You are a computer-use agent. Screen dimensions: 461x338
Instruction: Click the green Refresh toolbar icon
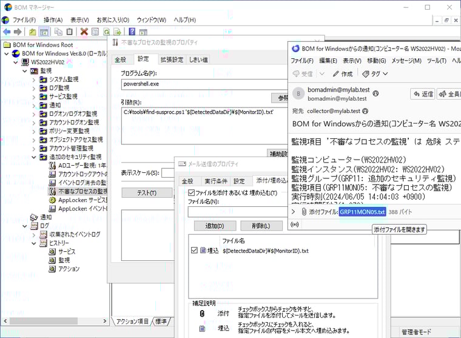(106, 32)
